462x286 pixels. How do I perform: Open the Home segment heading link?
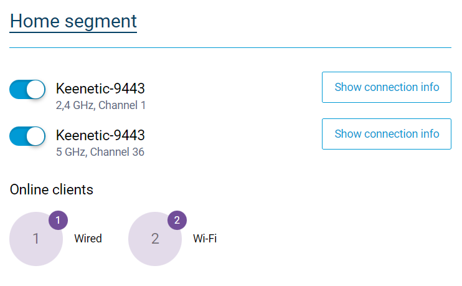[73, 21]
